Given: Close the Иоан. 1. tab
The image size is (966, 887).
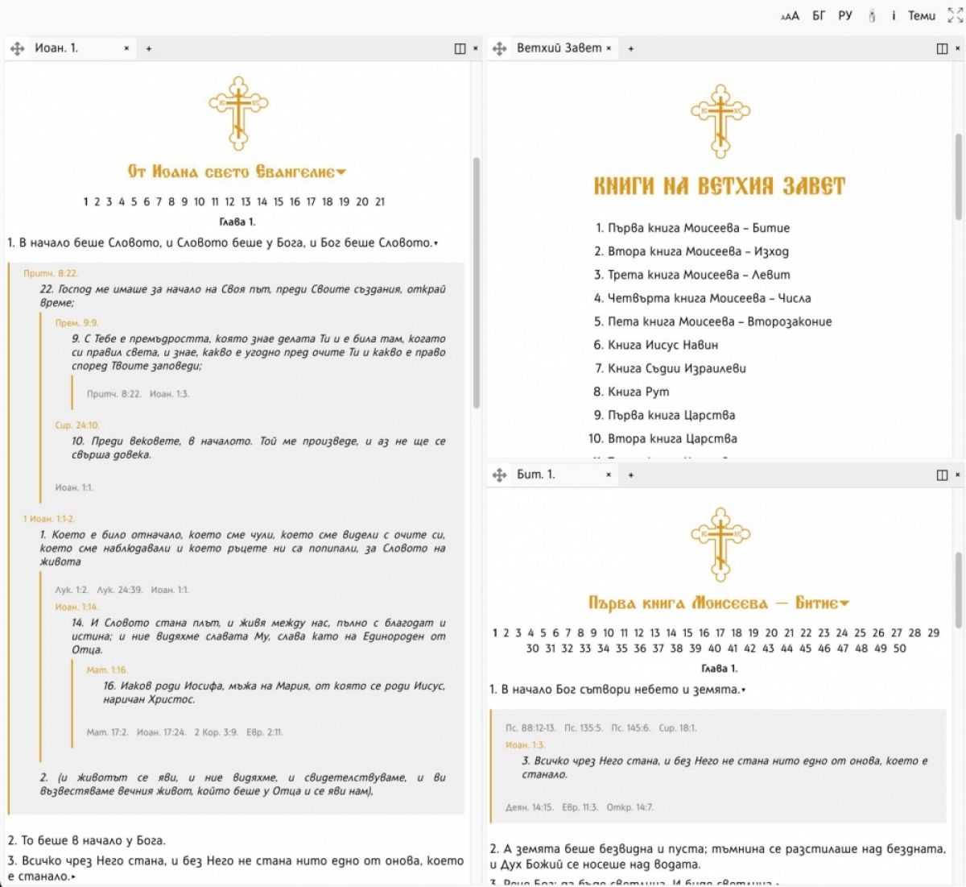Looking at the screenshot, I should (126, 48).
